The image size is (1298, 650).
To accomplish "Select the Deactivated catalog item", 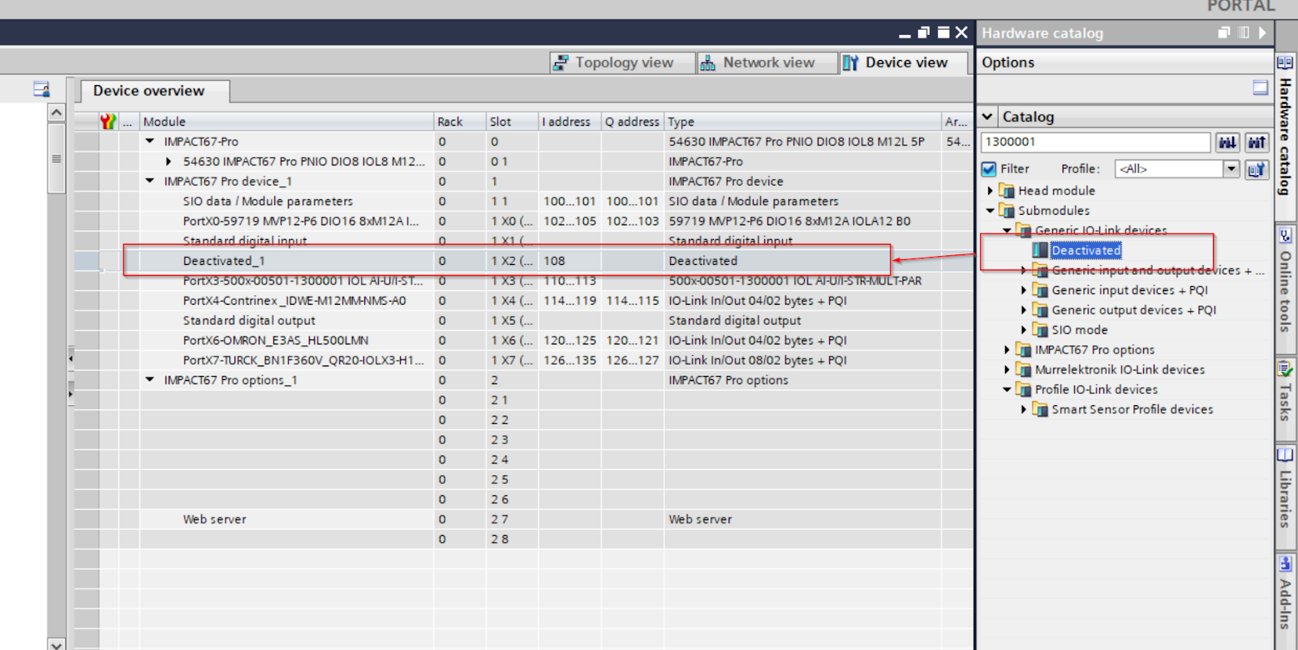I will click(x=1086, y=250).
